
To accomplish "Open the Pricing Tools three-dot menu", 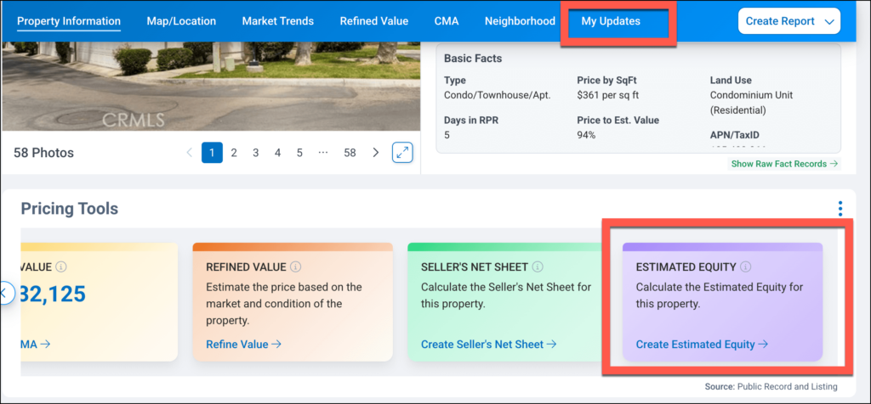I will tap(840, 209).
